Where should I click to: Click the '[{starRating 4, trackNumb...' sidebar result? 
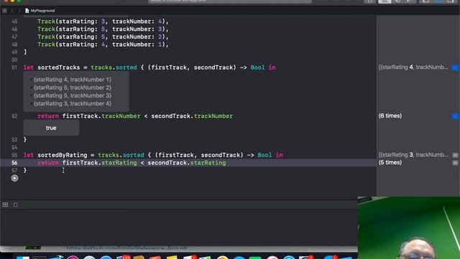click(x=413, y=67)
